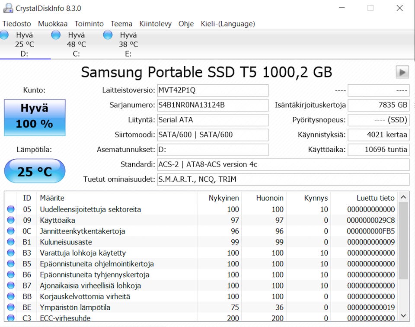Screen dimensions: 415x327
Task: Click the Määrite column header
Action: tap(116, 198)
